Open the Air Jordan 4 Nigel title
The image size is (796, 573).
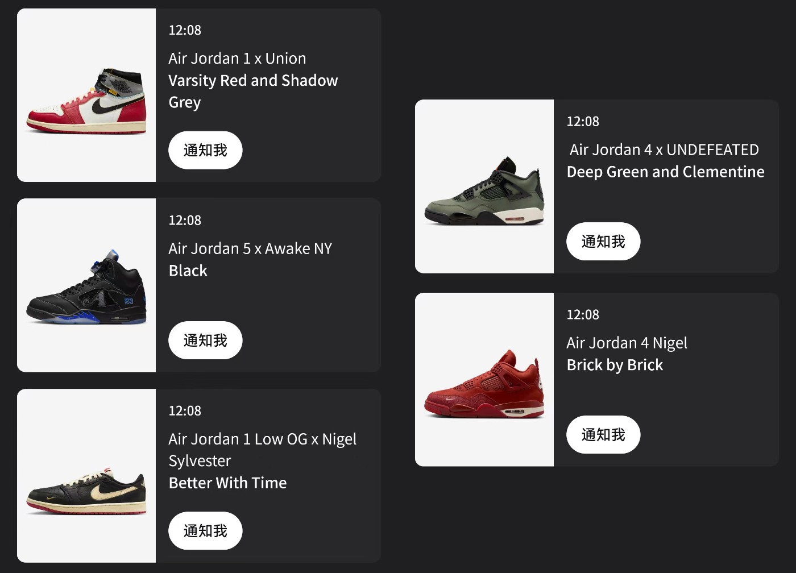pyautogui.click(x=627, y=343)
